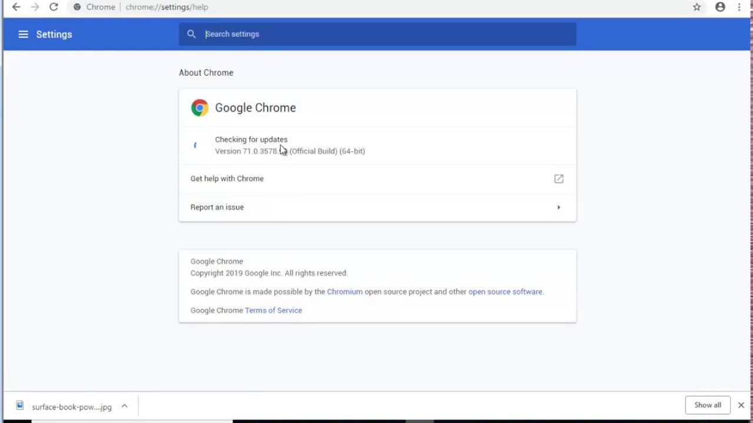753x423 pixels.
Task: Open the downloaded file options chevron
Action: click(124, 406)
